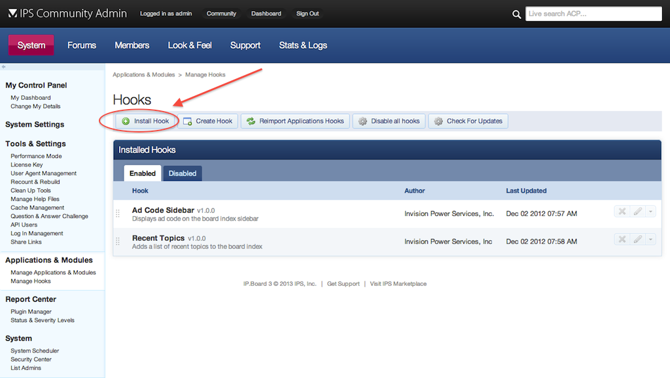
Task: Open the options dropdown arrow for Ad Code Sidebar
Action: [x=650, y=211]
